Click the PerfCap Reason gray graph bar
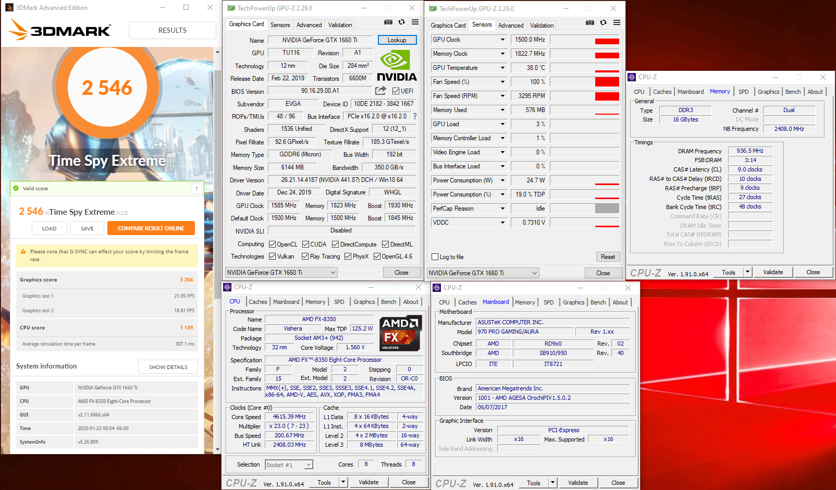This screenshot has width=836, height=490. (607, 209)
